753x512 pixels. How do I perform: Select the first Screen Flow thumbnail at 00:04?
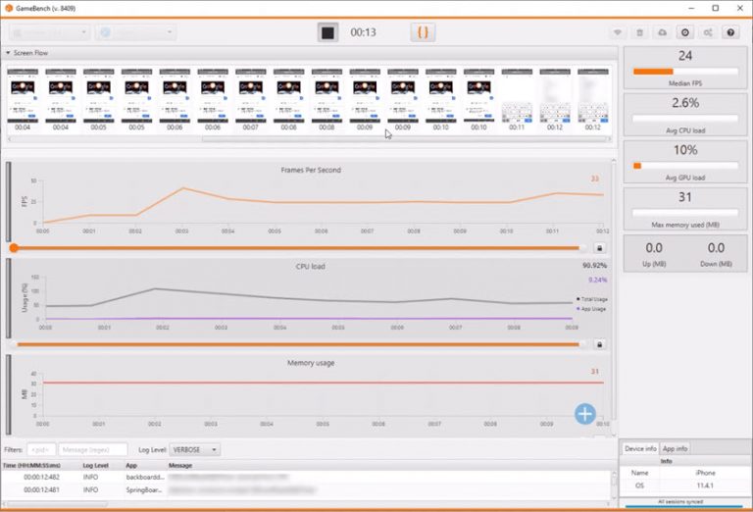coord(22,99)
